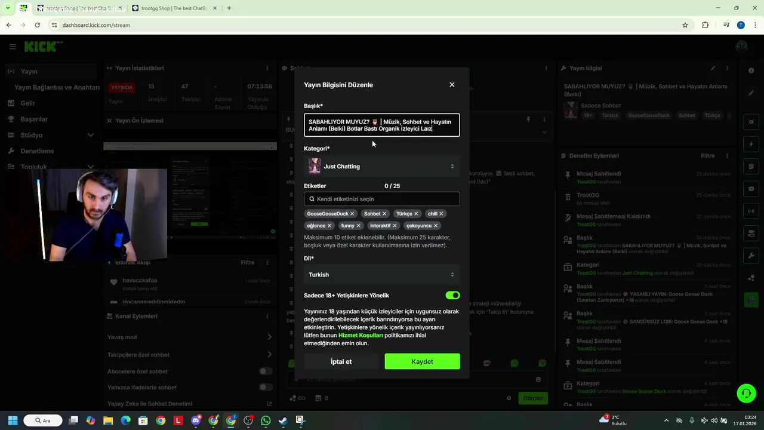This screenshot has height=430, width=764.
Task: Open the profile avatar menu at top right
Action: (x=742, y=47)
